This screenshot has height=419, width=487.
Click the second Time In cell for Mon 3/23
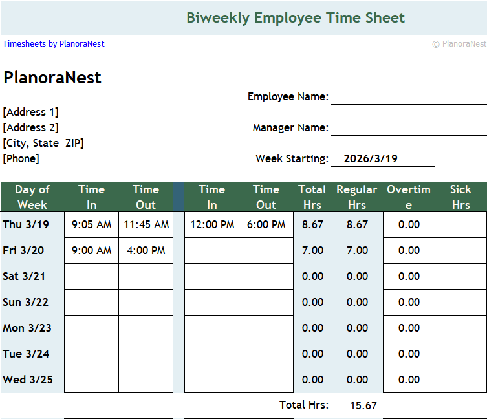212,328
